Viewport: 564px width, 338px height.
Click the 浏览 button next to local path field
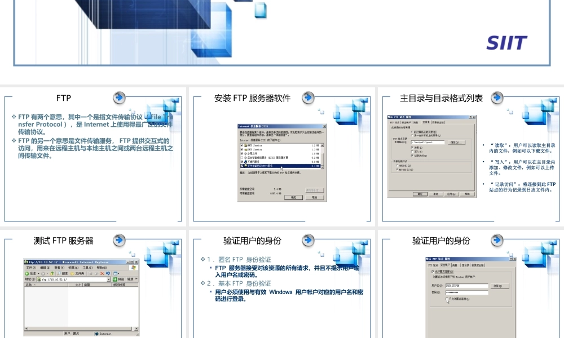tap(457, 143)
